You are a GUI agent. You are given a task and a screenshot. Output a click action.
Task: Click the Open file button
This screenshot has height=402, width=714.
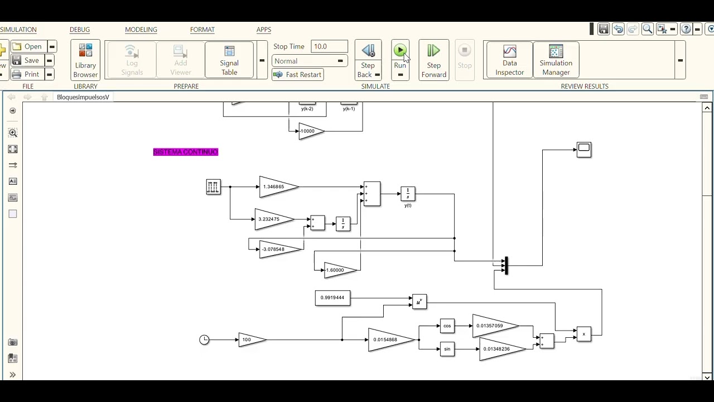(x=28, y=46)
